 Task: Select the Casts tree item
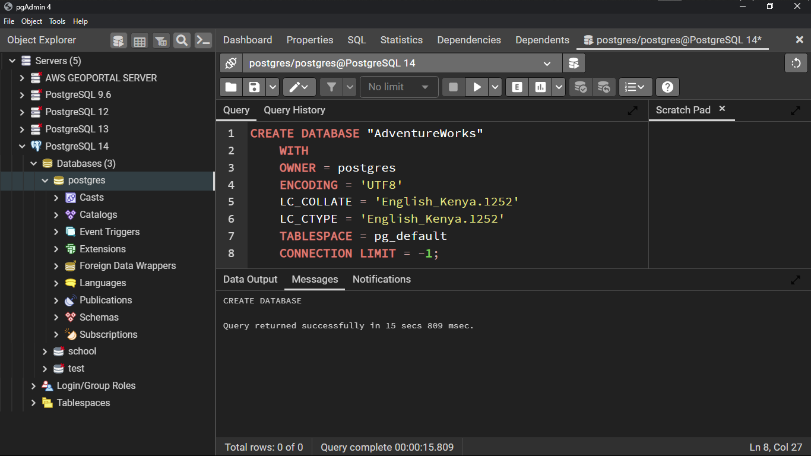tap(91, 198)
